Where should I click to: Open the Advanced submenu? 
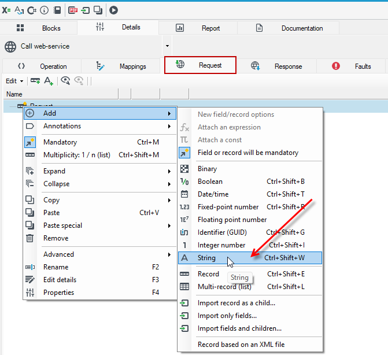(100, 254)
